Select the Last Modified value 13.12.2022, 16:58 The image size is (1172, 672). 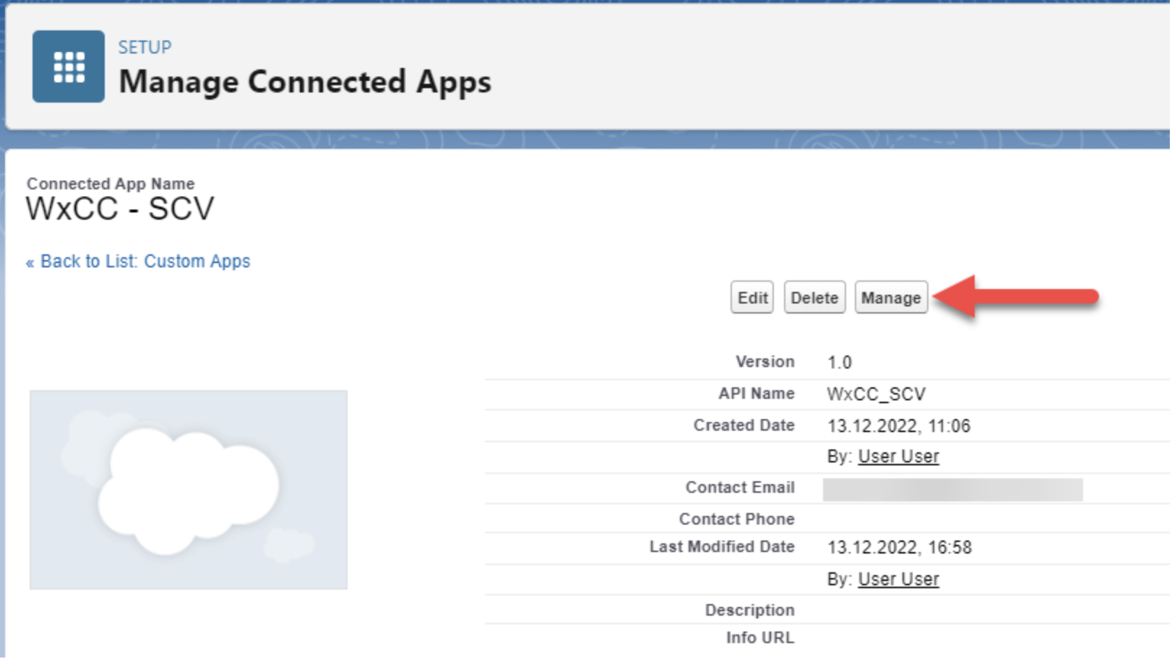pyautogui.click(x=900, y=547)
